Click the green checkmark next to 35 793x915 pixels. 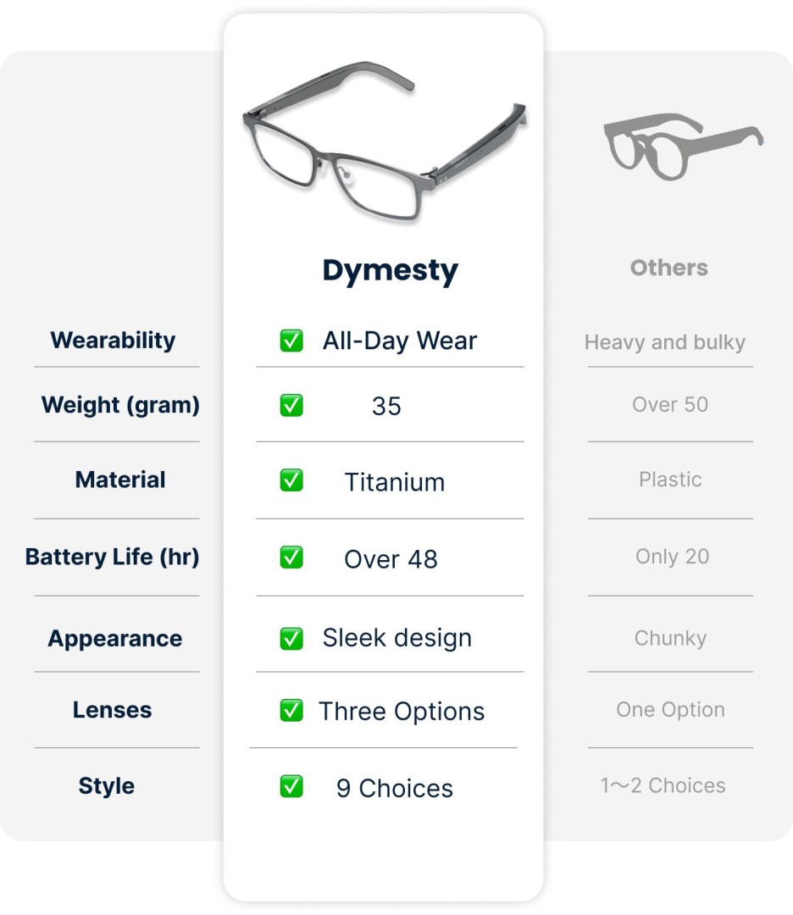click(291, 406)
